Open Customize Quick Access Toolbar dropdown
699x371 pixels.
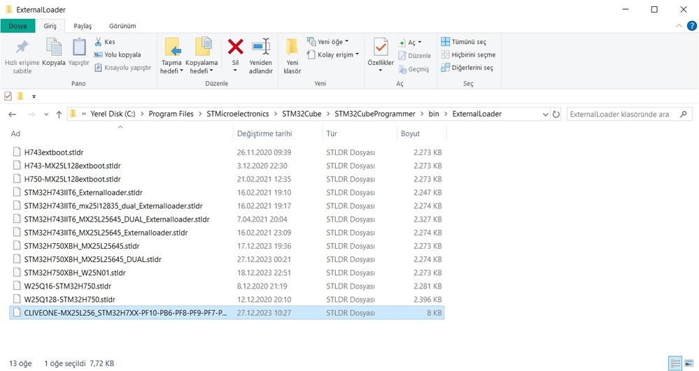tap(34, 96)
